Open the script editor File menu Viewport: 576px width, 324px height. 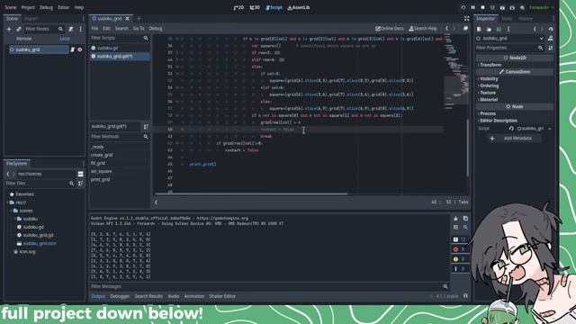click(x=94, y=28)
